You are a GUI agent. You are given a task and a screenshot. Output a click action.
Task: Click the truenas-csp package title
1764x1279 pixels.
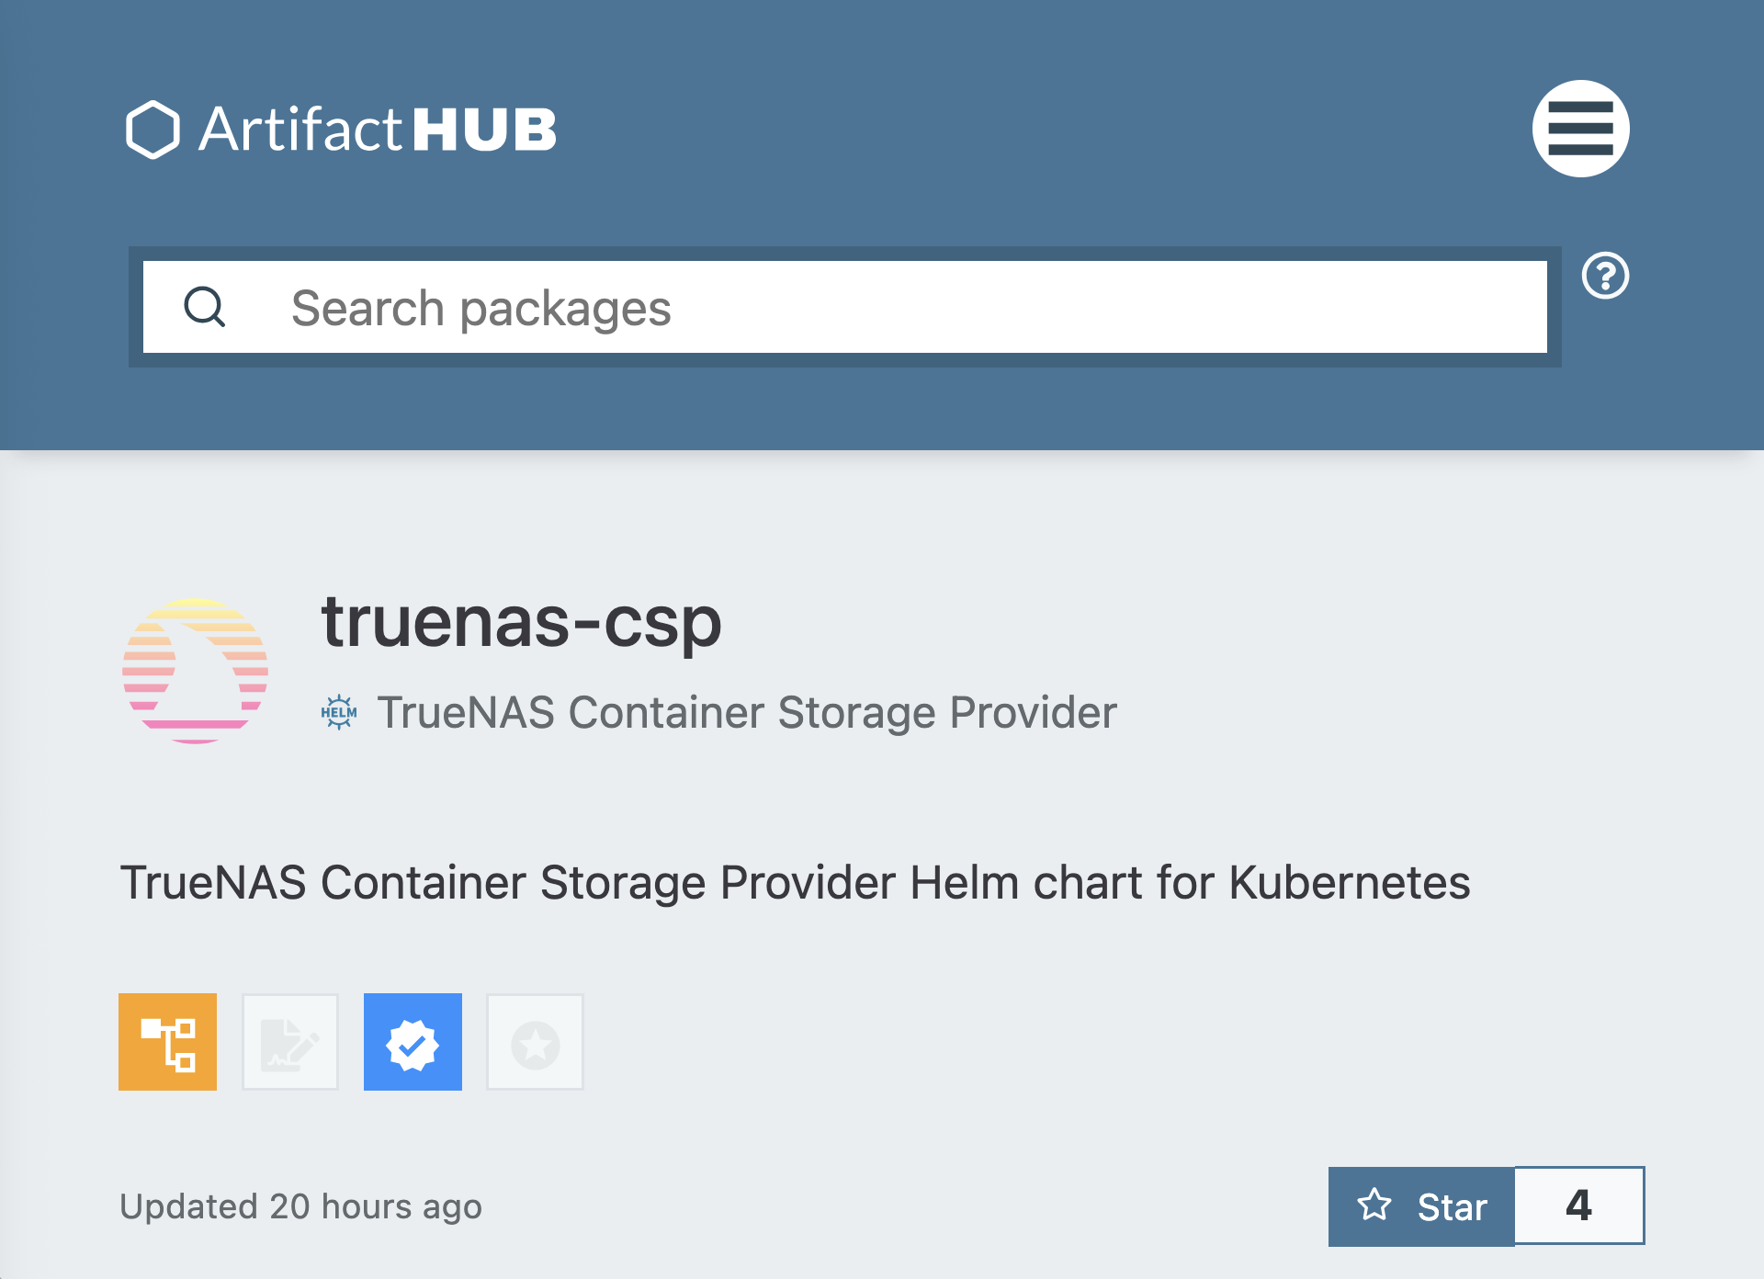click(x=521, y=622)
